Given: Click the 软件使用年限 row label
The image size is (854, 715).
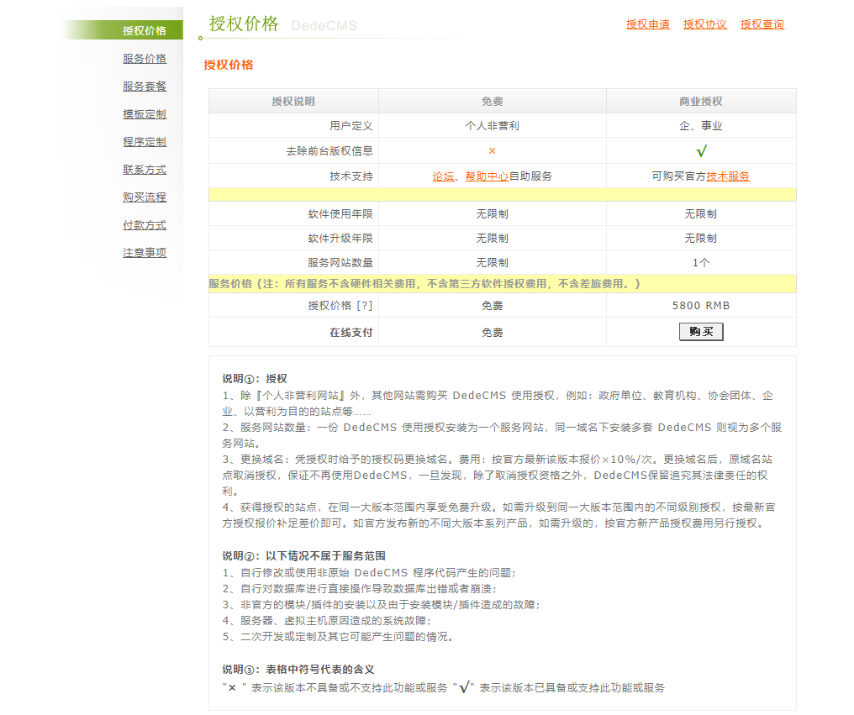Looking at the screenshot, I should click(x=340, y=214).
